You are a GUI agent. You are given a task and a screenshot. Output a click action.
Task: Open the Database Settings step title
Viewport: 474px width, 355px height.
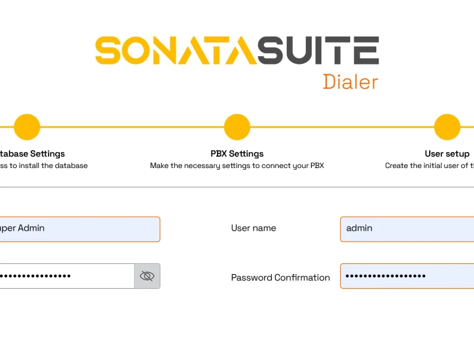(32, 154)
